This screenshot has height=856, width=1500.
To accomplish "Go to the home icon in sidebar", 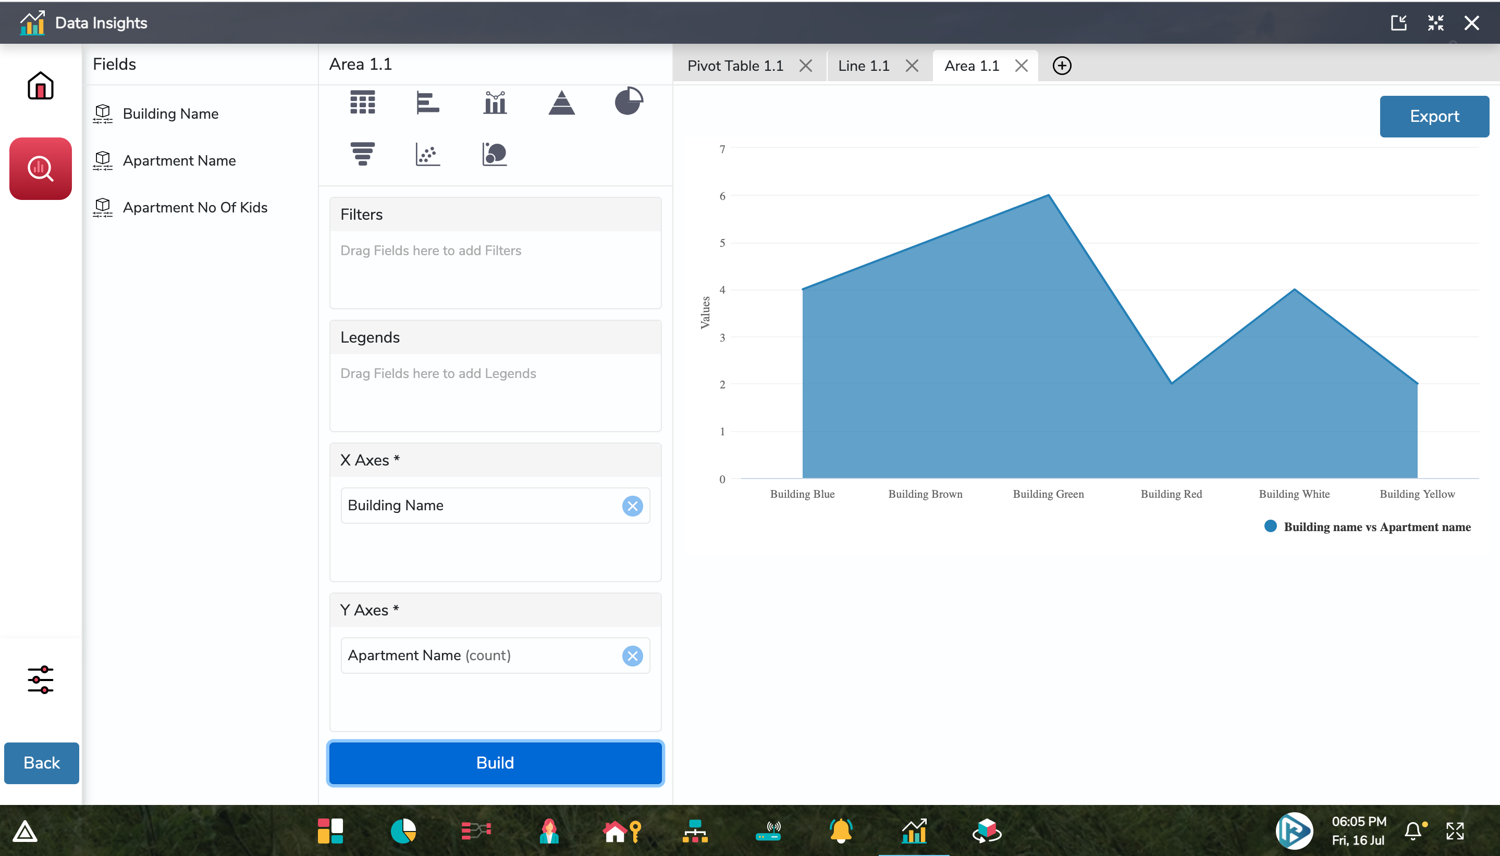I will pos(41,86).
